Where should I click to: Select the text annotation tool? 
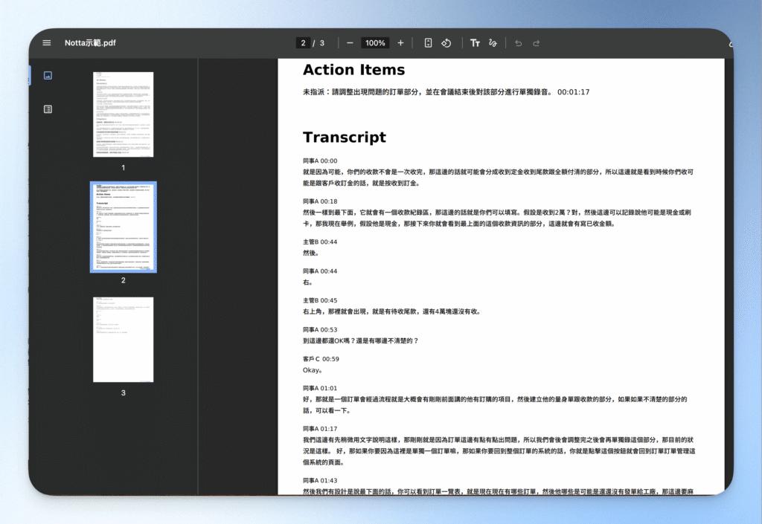tap(475, 42)
